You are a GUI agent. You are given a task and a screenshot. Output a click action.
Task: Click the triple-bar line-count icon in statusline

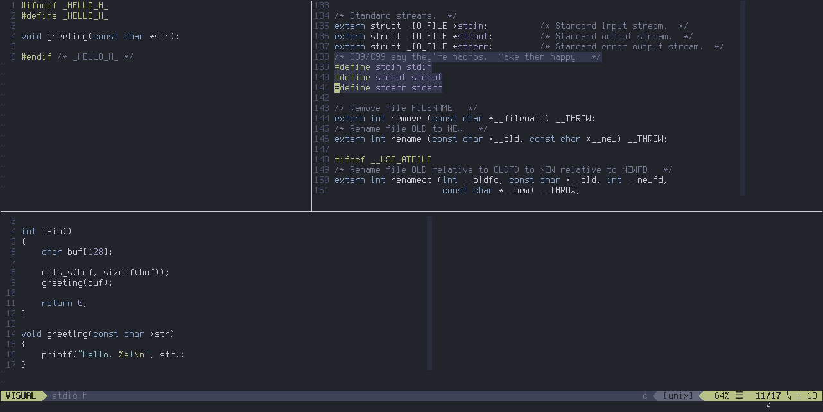[x=740, y=396]
